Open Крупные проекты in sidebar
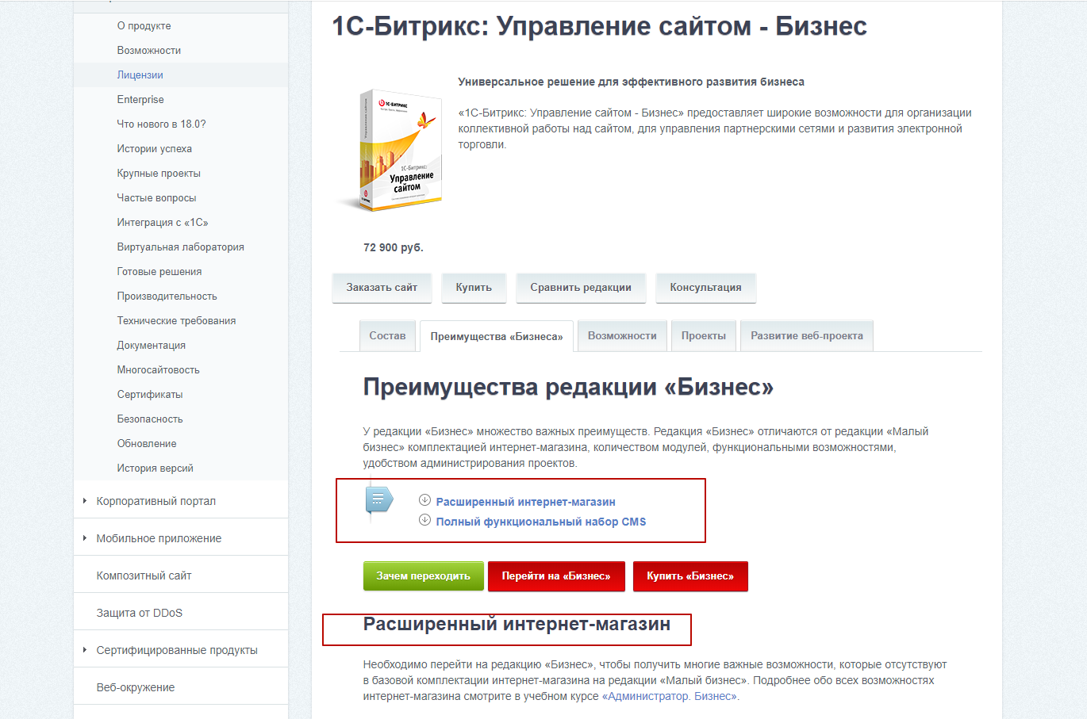The height and width of the screenshot is (719, 1087). coord(159,173)
